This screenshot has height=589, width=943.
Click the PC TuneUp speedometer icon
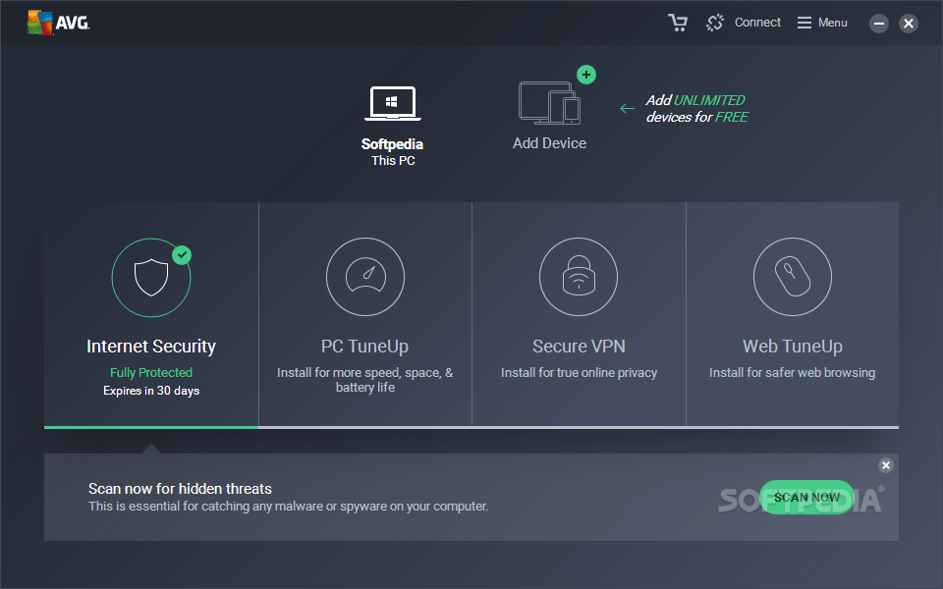click(364, 278)
